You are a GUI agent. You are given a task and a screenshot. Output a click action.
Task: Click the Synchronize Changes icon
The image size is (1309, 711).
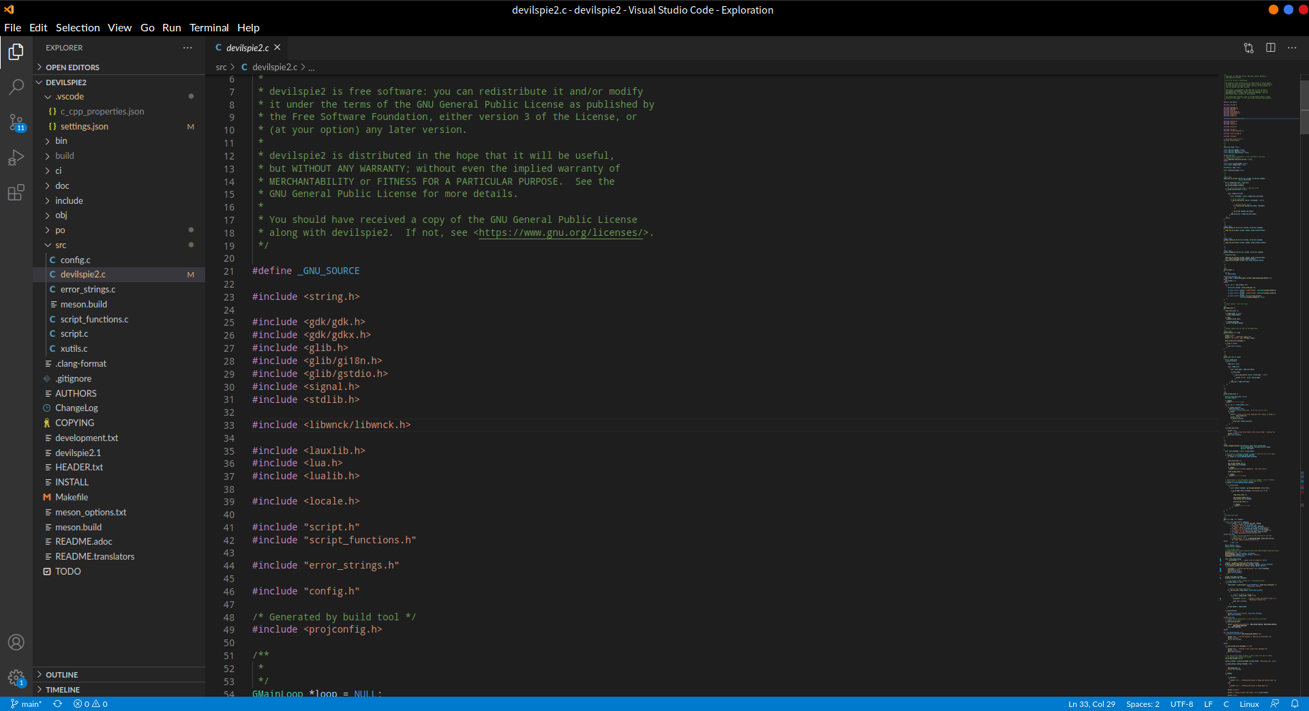pos(58,704)
